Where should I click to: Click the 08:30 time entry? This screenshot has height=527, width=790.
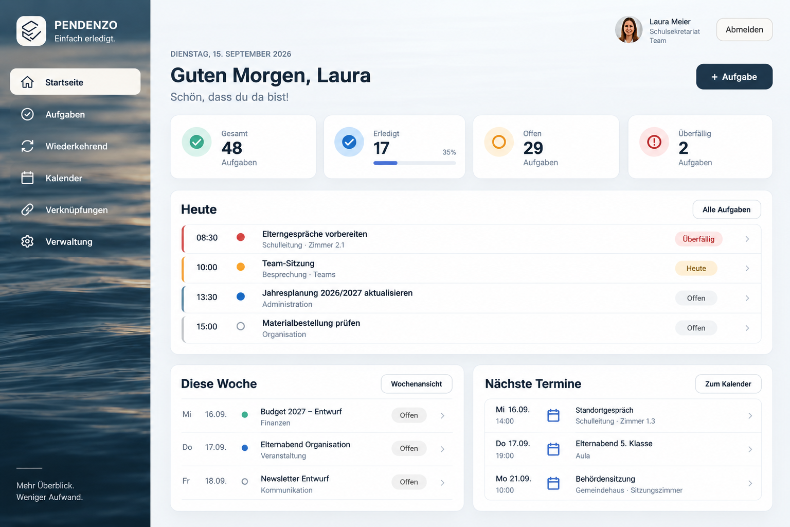click(207, 238)
